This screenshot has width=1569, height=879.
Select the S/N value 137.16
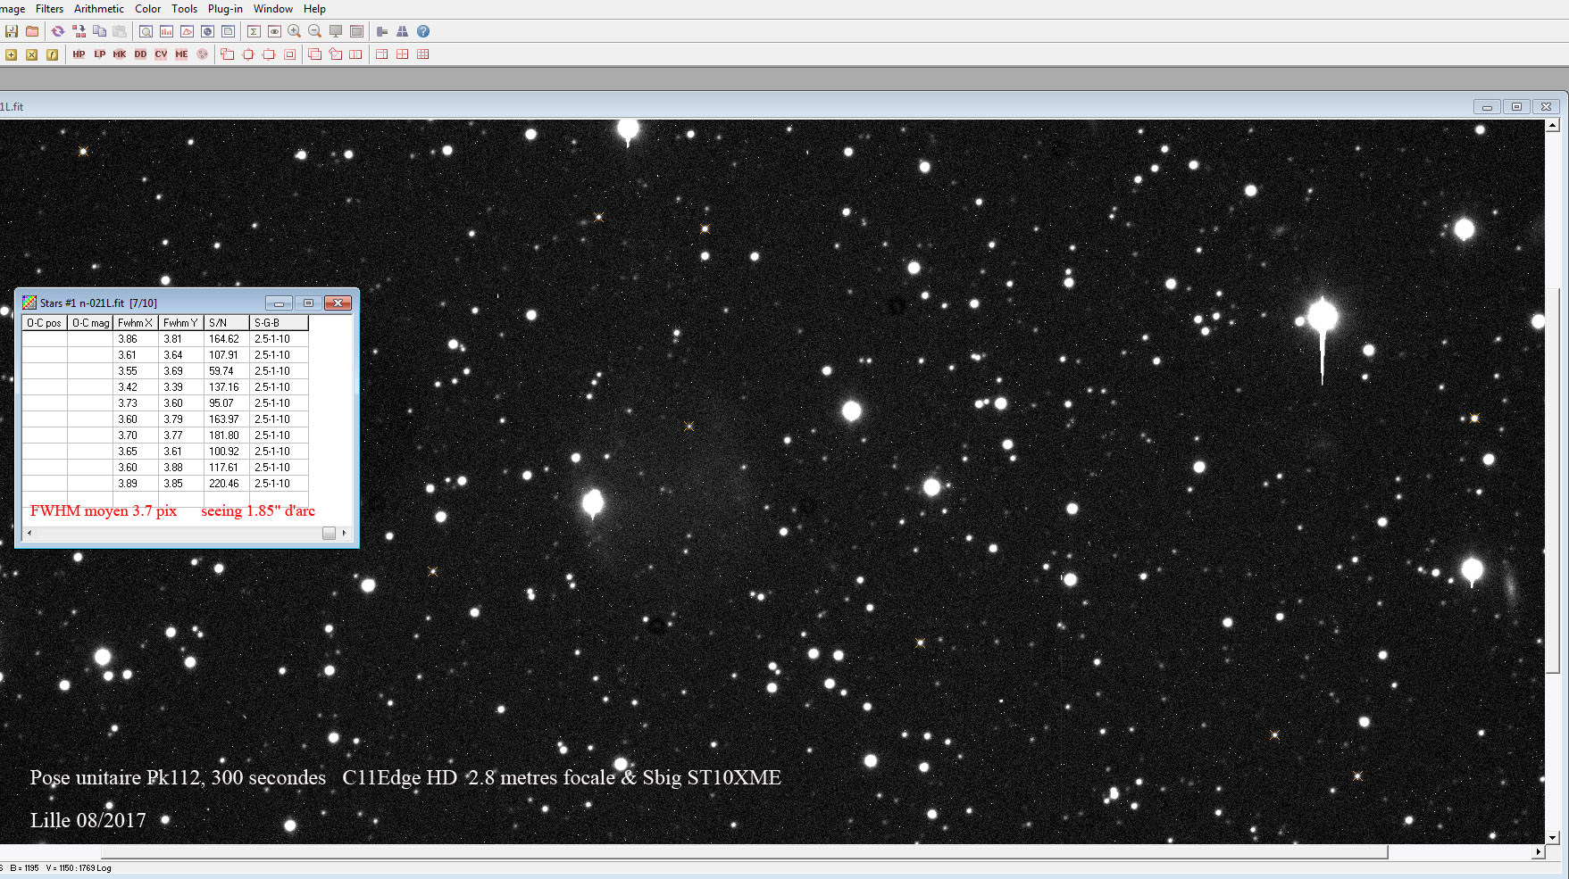(x=224, y=387)
